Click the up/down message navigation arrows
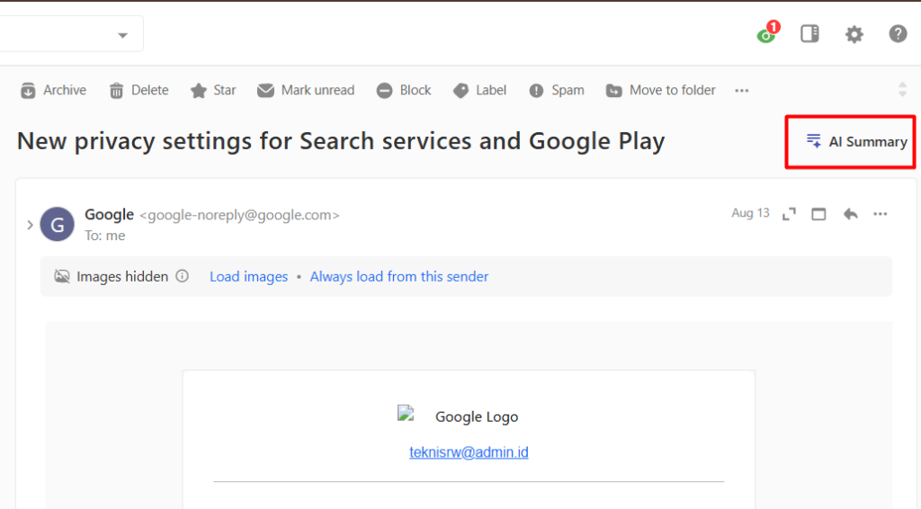The height and width of the screenshot is (509, 921). point(902,90)
